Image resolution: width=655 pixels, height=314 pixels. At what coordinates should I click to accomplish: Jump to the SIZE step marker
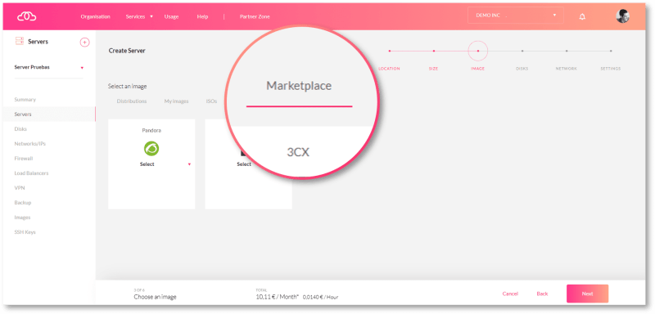pos(434,51)
